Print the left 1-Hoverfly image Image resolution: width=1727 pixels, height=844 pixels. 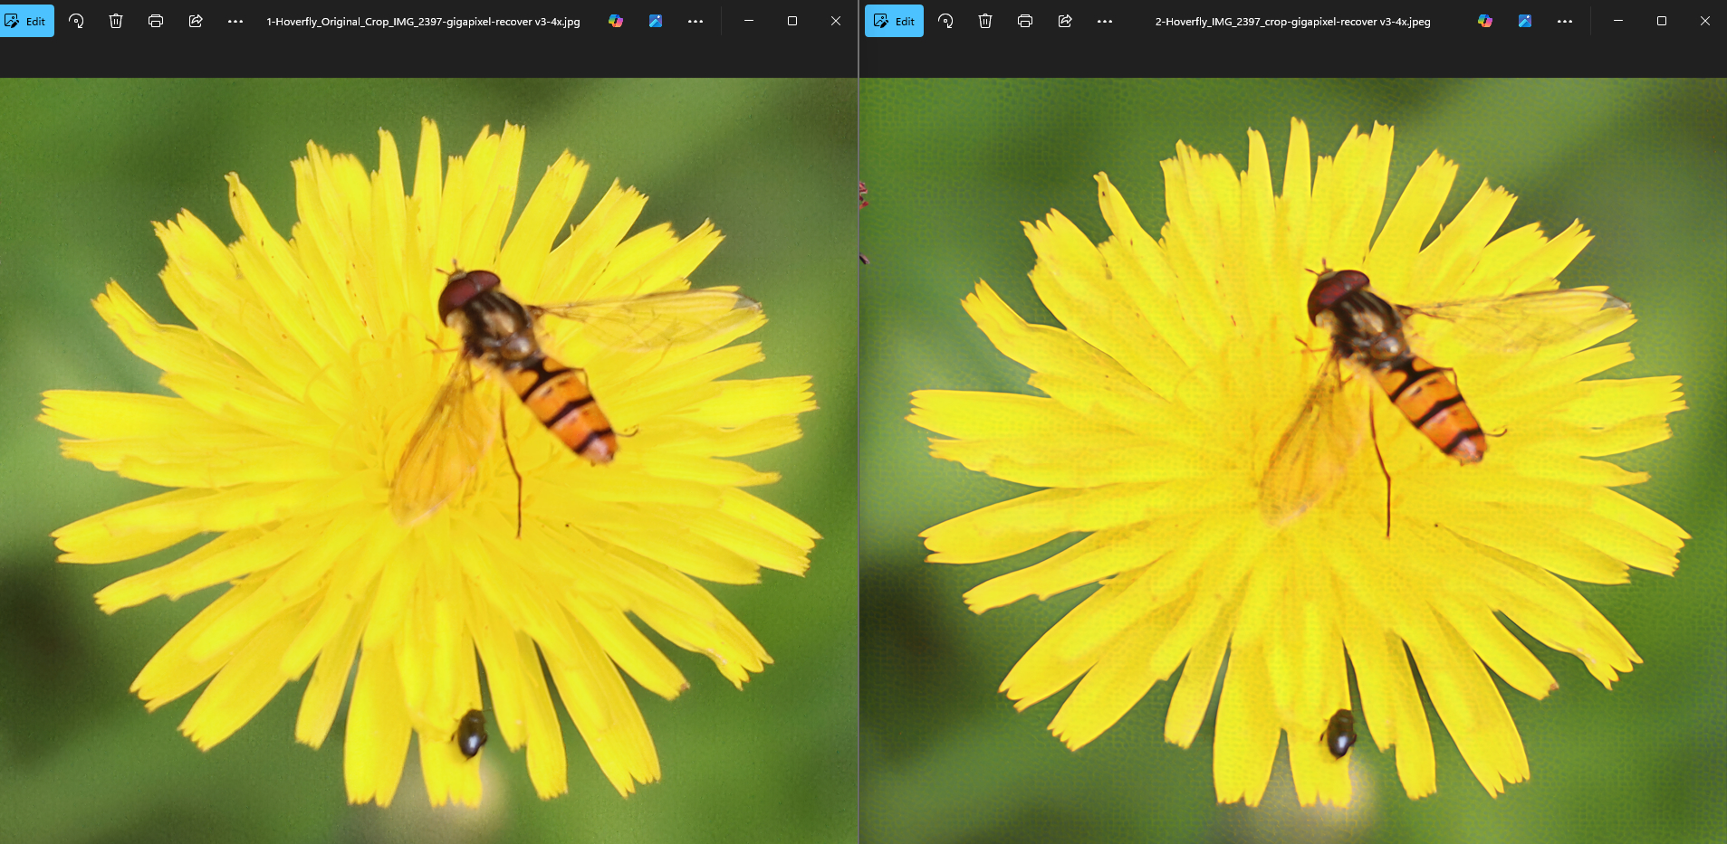pos(156,21)
